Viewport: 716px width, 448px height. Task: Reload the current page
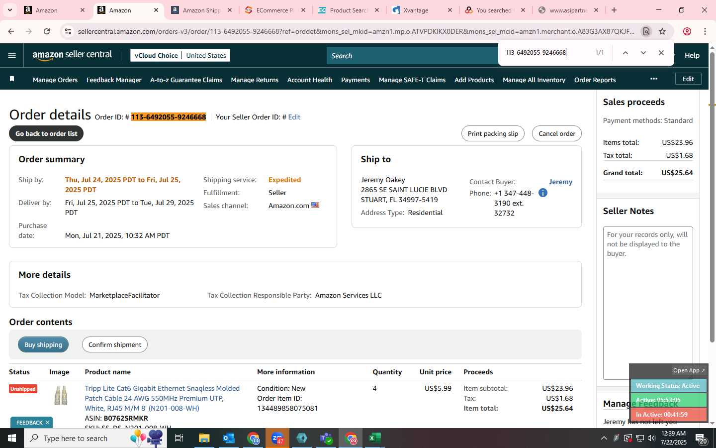47,31
